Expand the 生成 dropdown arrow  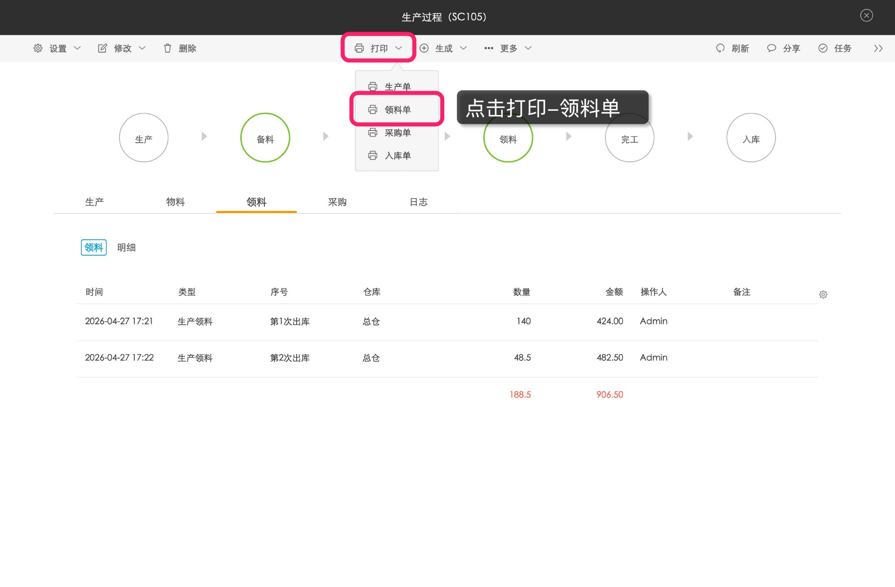click(463, 48)
